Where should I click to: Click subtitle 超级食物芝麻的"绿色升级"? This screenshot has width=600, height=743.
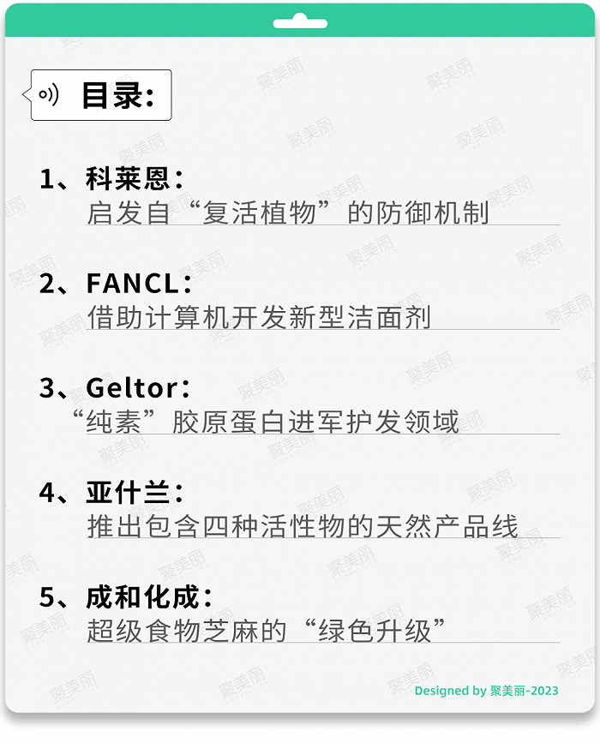pyautogui.click(x=267, y=631)
